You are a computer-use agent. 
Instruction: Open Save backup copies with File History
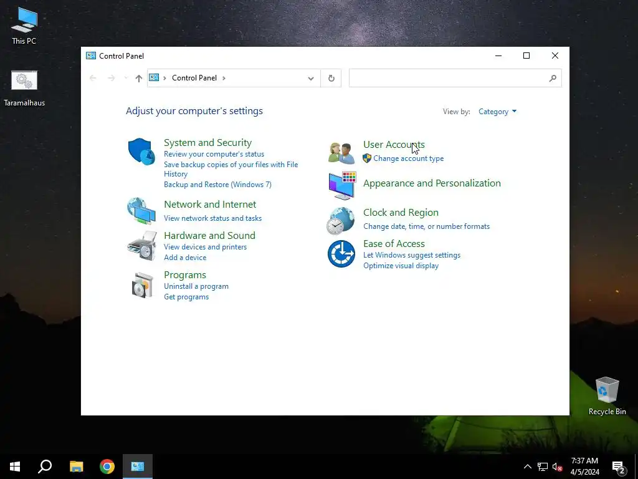click(231, 169)
